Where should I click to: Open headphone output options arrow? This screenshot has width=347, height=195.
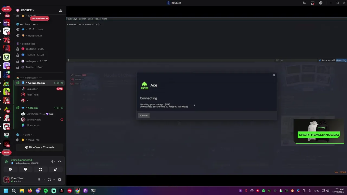coord(54,180)
